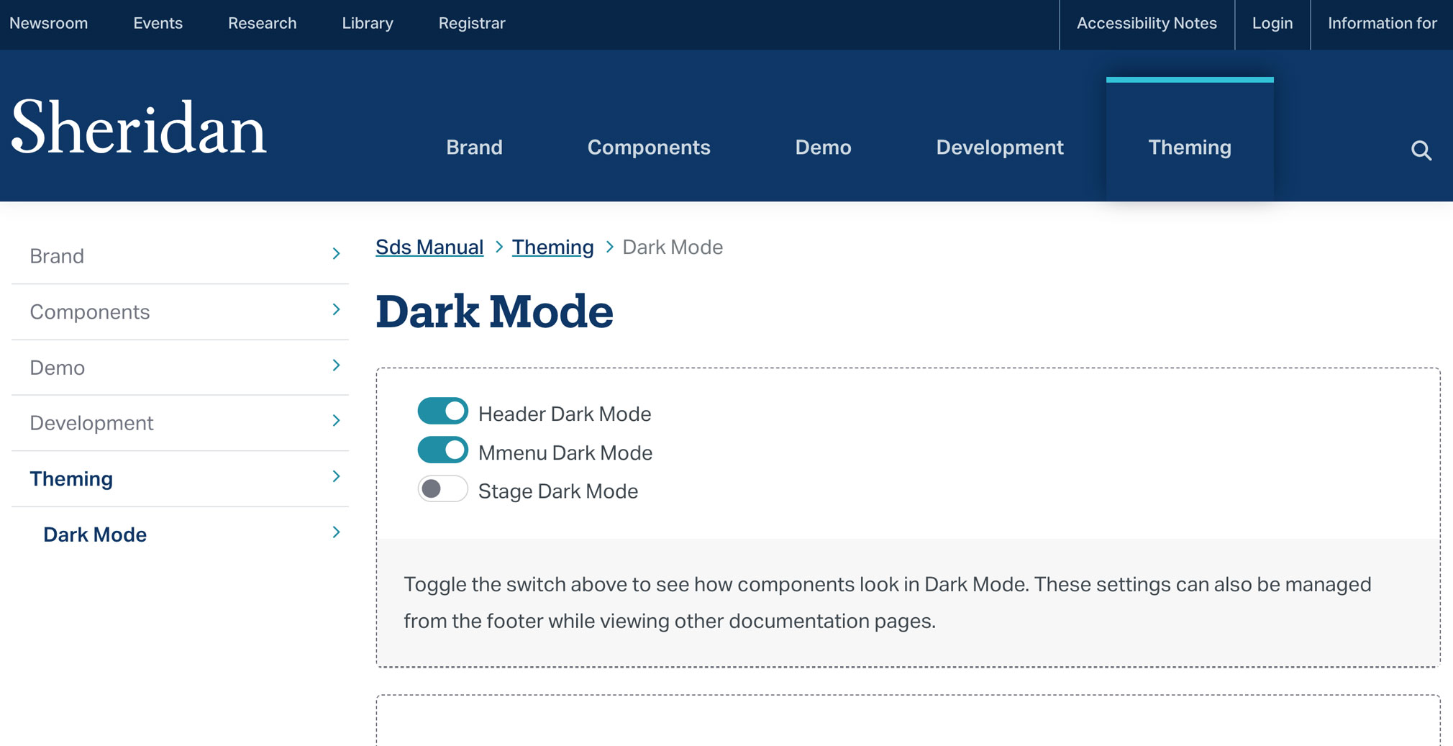
Task: Collapse the Theming sidebar chevron
Action: (336, 476)
